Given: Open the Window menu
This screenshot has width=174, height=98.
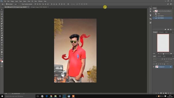Looking at the screenshot, I should pyautogui.click(x=41, y=1).
